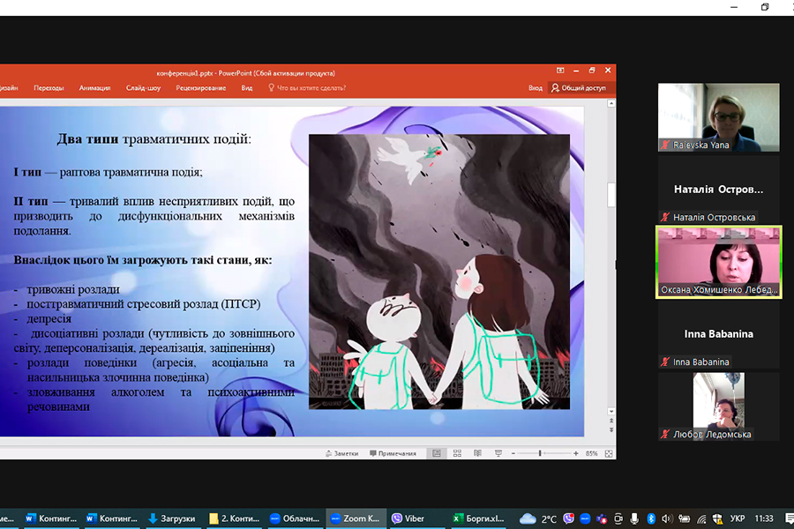Open Viber from the taskbar

409,518
